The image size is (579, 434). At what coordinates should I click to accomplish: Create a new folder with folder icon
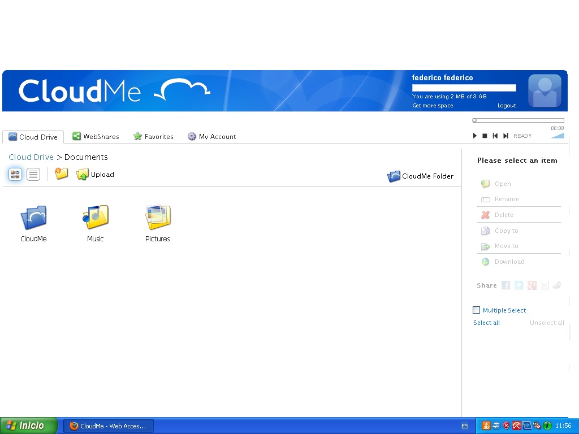pos(61,173)
